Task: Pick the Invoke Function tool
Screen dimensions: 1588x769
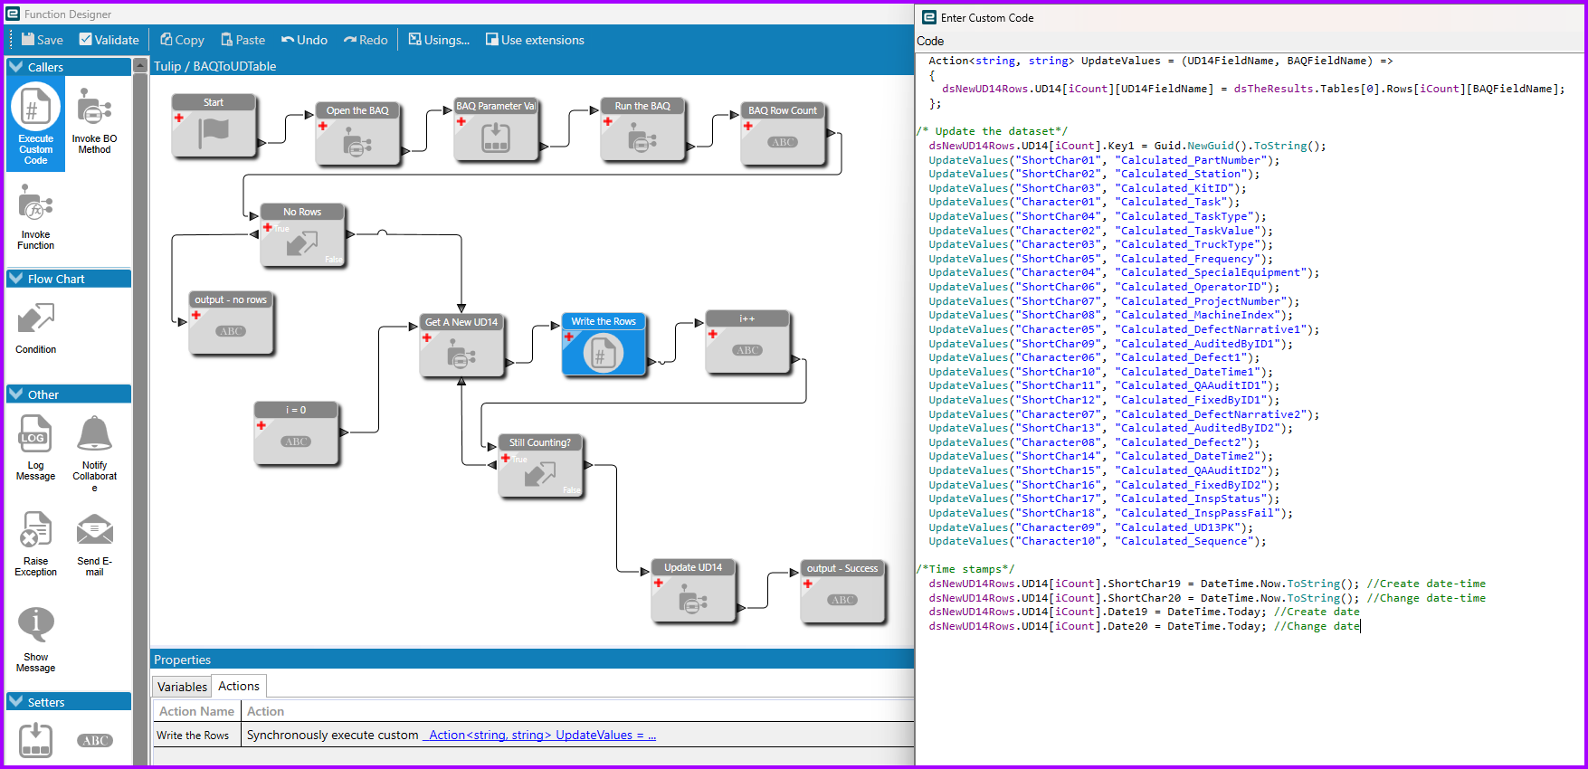Action: tap(35, 217)
